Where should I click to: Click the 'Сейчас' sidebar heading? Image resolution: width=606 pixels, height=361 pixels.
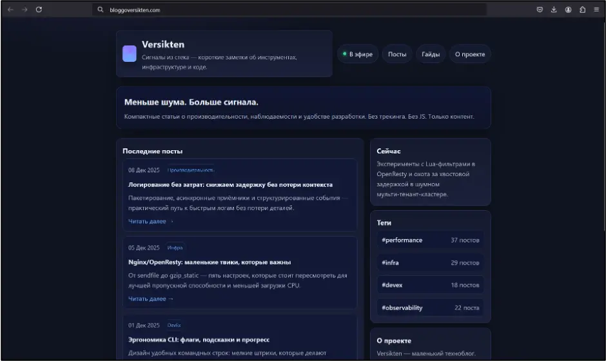point(388,151)
